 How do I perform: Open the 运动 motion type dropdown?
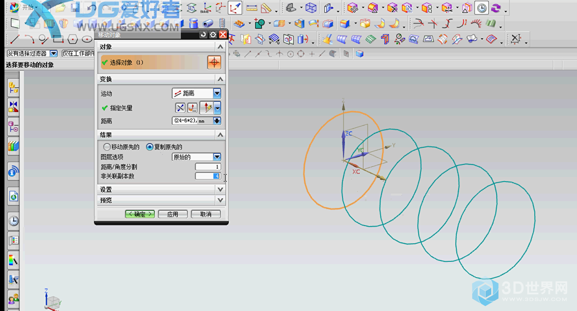[x=217, y=93]
